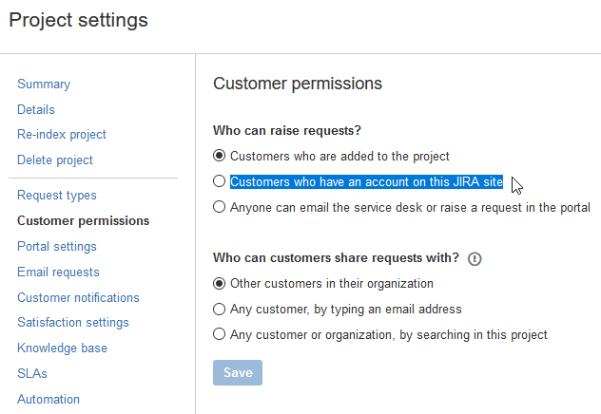This screenshot has height=414, width=601.
Task: Select 'Customers who are added to the project'
Action: (x=220, y=156)
